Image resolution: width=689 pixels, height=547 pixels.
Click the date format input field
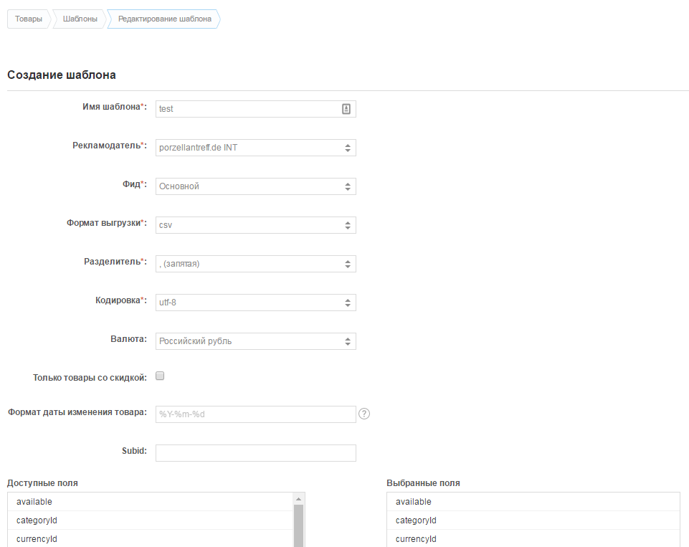pos(255,414)
